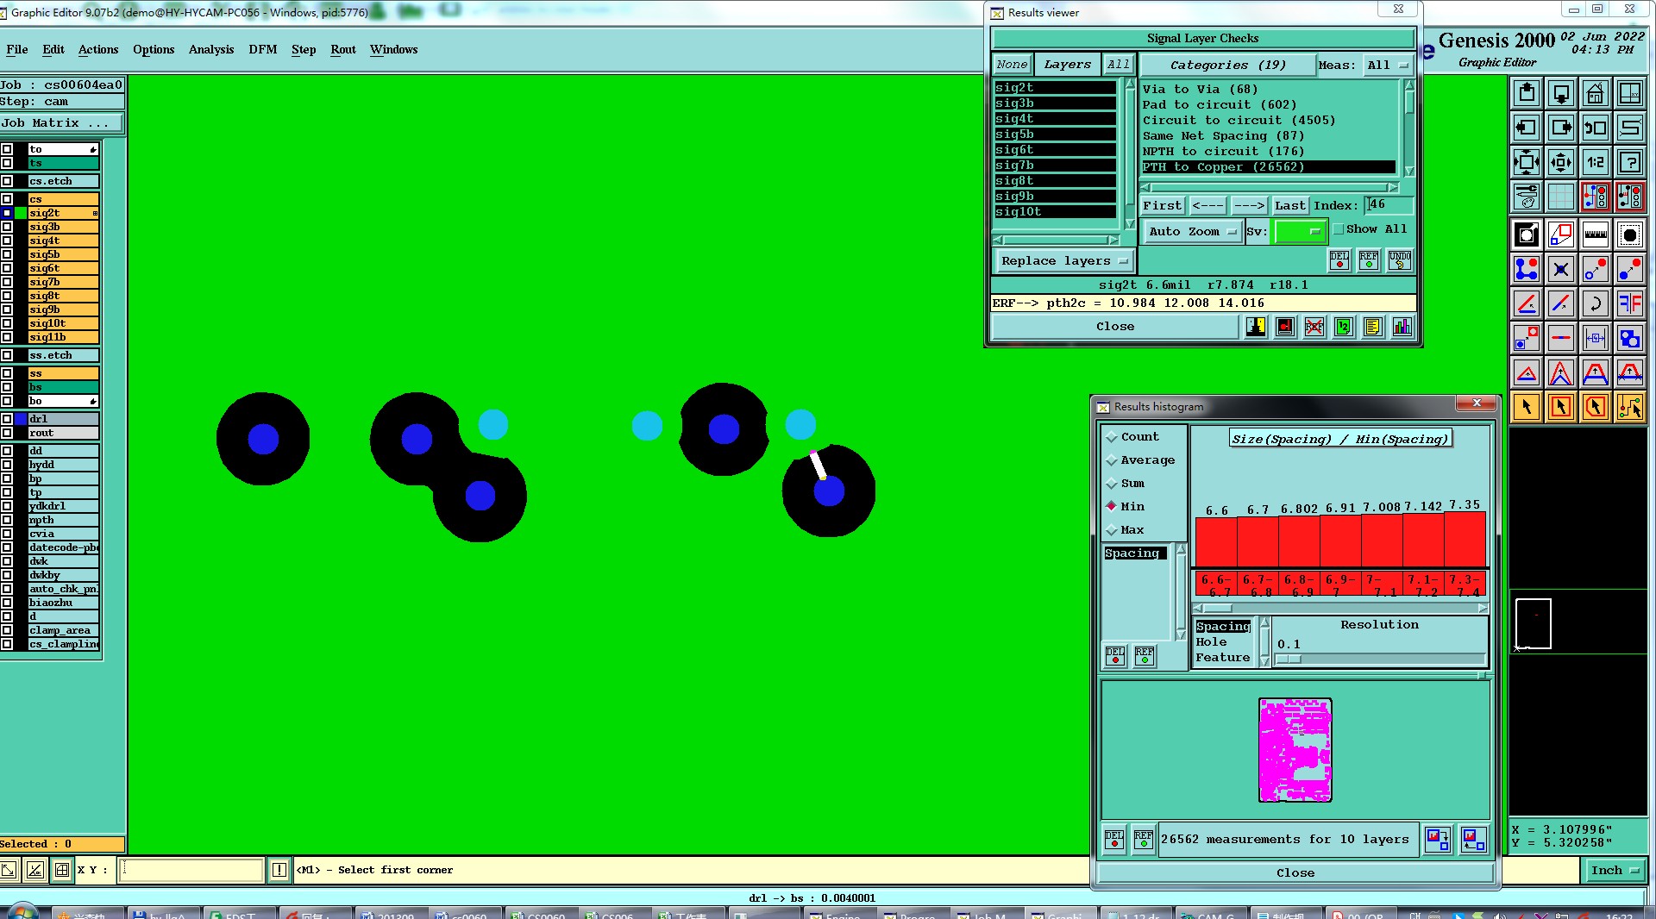Open the Edit menu
Image resolution: width=1656 pixels, height=919 pixels.
53,49
